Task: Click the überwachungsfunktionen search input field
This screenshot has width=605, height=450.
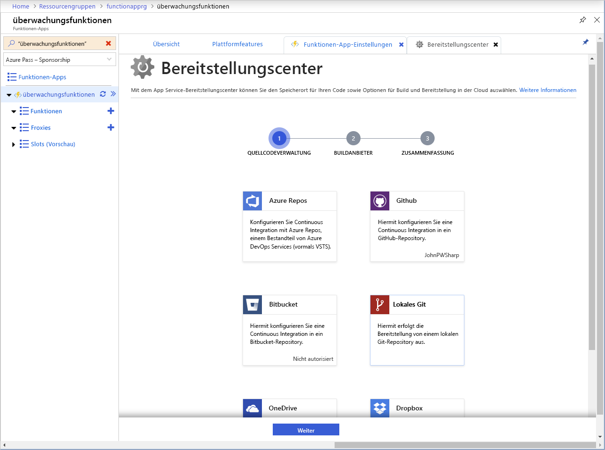Action: pyautogui.click(x=59, y=43)
